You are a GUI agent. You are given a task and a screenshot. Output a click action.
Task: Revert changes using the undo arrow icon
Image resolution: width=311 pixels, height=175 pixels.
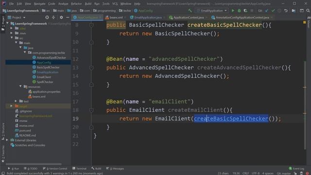click(286, 11)
